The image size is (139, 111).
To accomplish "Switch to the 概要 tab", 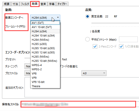I will [7, 4].
